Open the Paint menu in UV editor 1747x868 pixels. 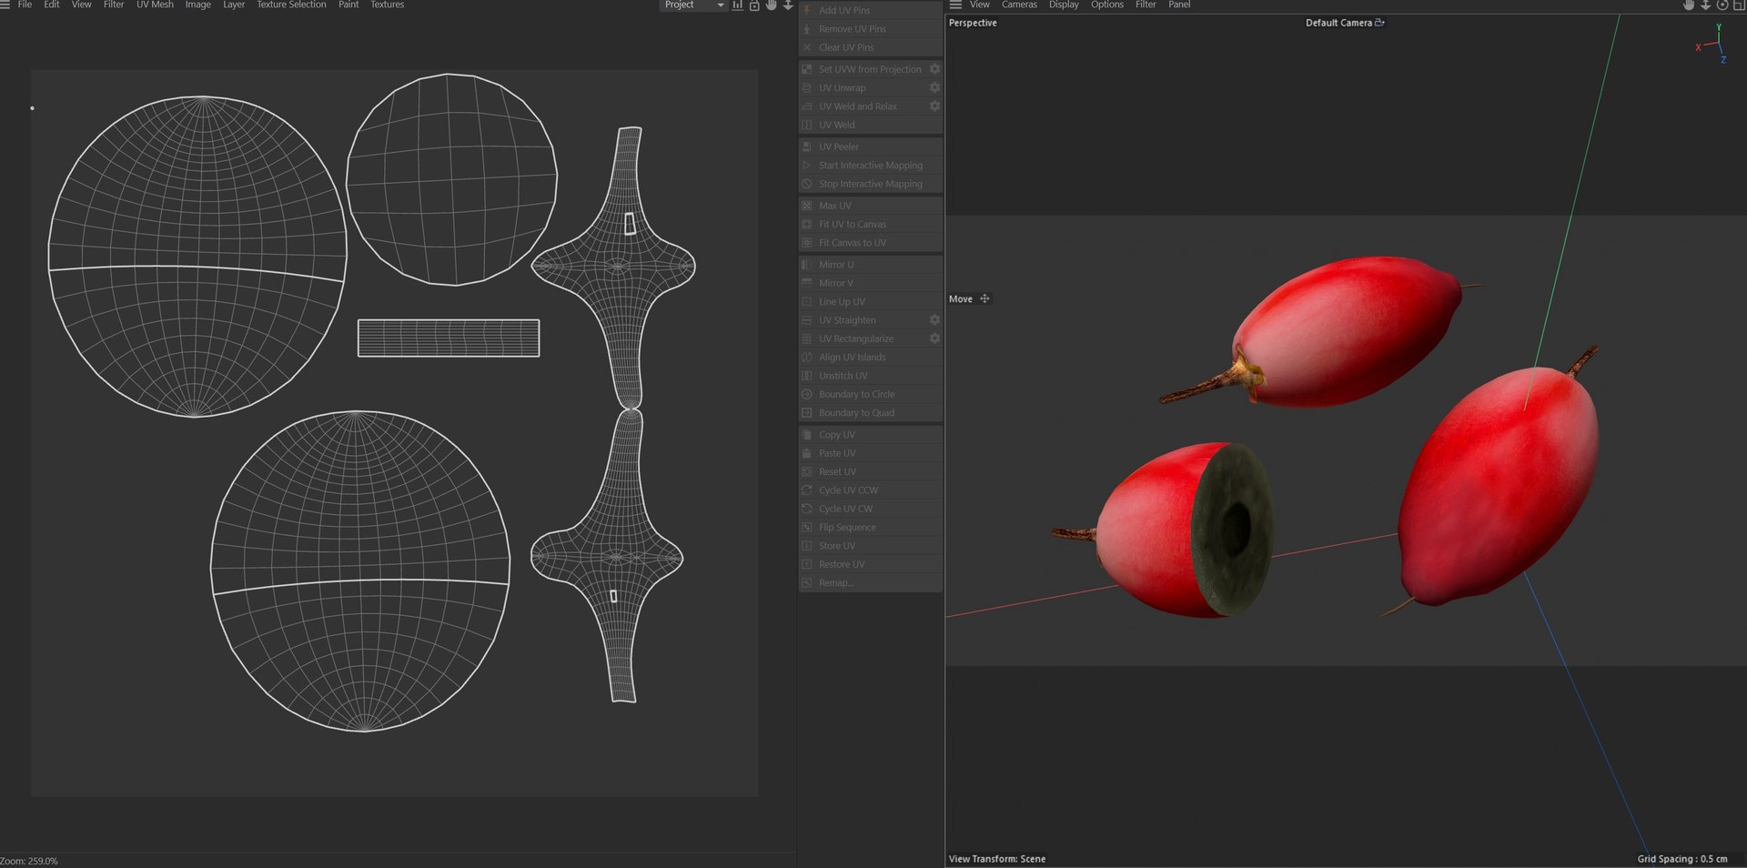348,5
